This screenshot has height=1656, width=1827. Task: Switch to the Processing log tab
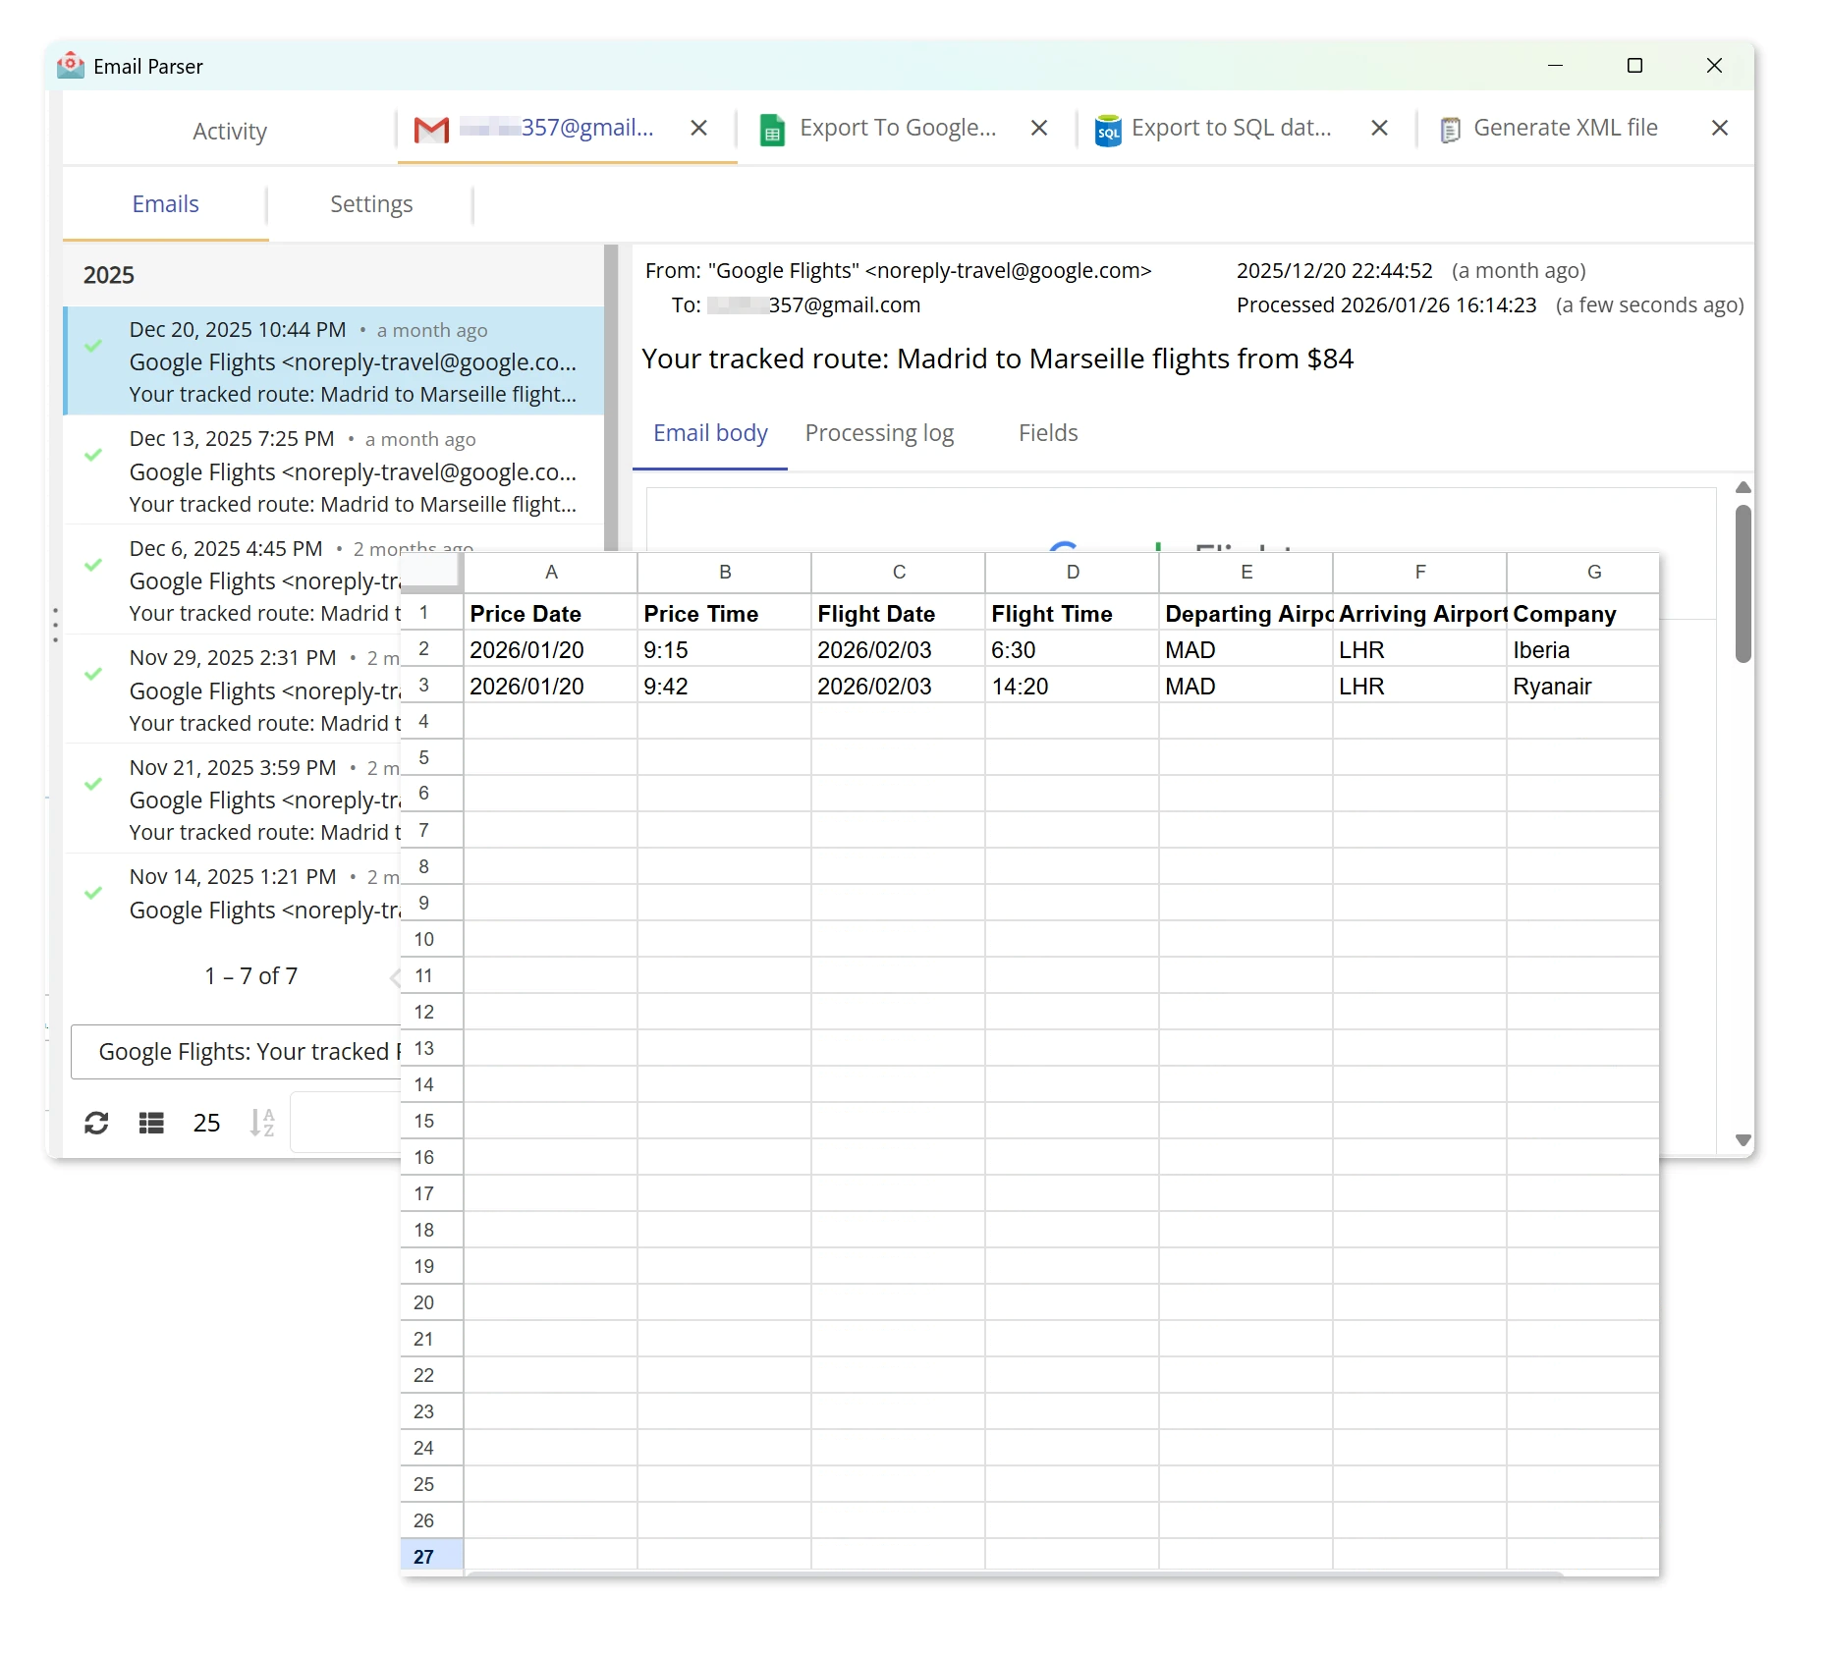[879, 432]
